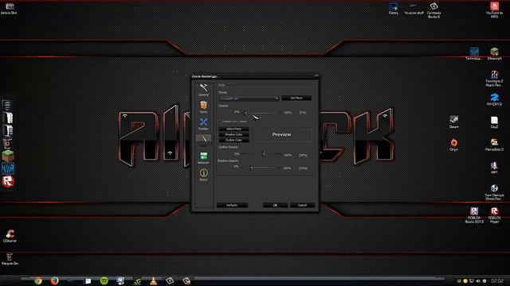This screenshot has width=510, height=286.
Task: Open NVIDIA app from the taskbar
Action: pos(137,280)
